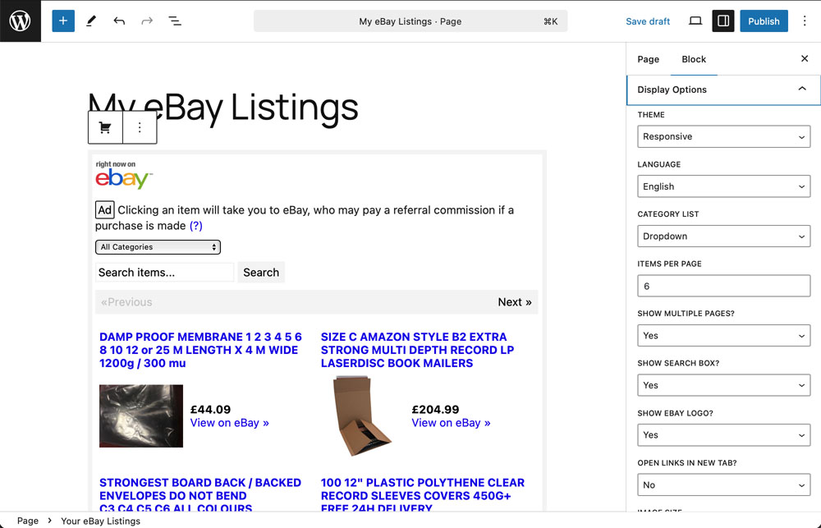Open the Language dropdown set to English
This screenshot has width=821, height=528.
(x=723, y=186)
